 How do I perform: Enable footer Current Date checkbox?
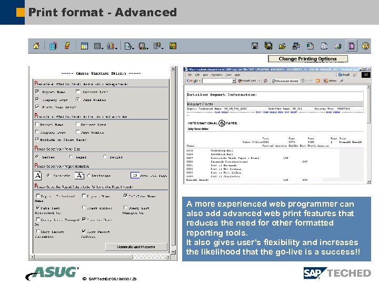click(x=78, y=124)
